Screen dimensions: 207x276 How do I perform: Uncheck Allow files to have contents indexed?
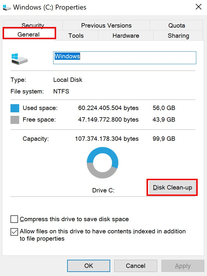14,232
